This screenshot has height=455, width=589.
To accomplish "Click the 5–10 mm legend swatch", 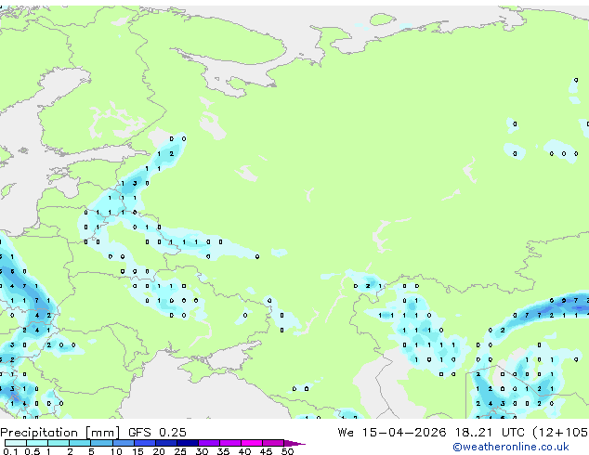I will (101, 443).
